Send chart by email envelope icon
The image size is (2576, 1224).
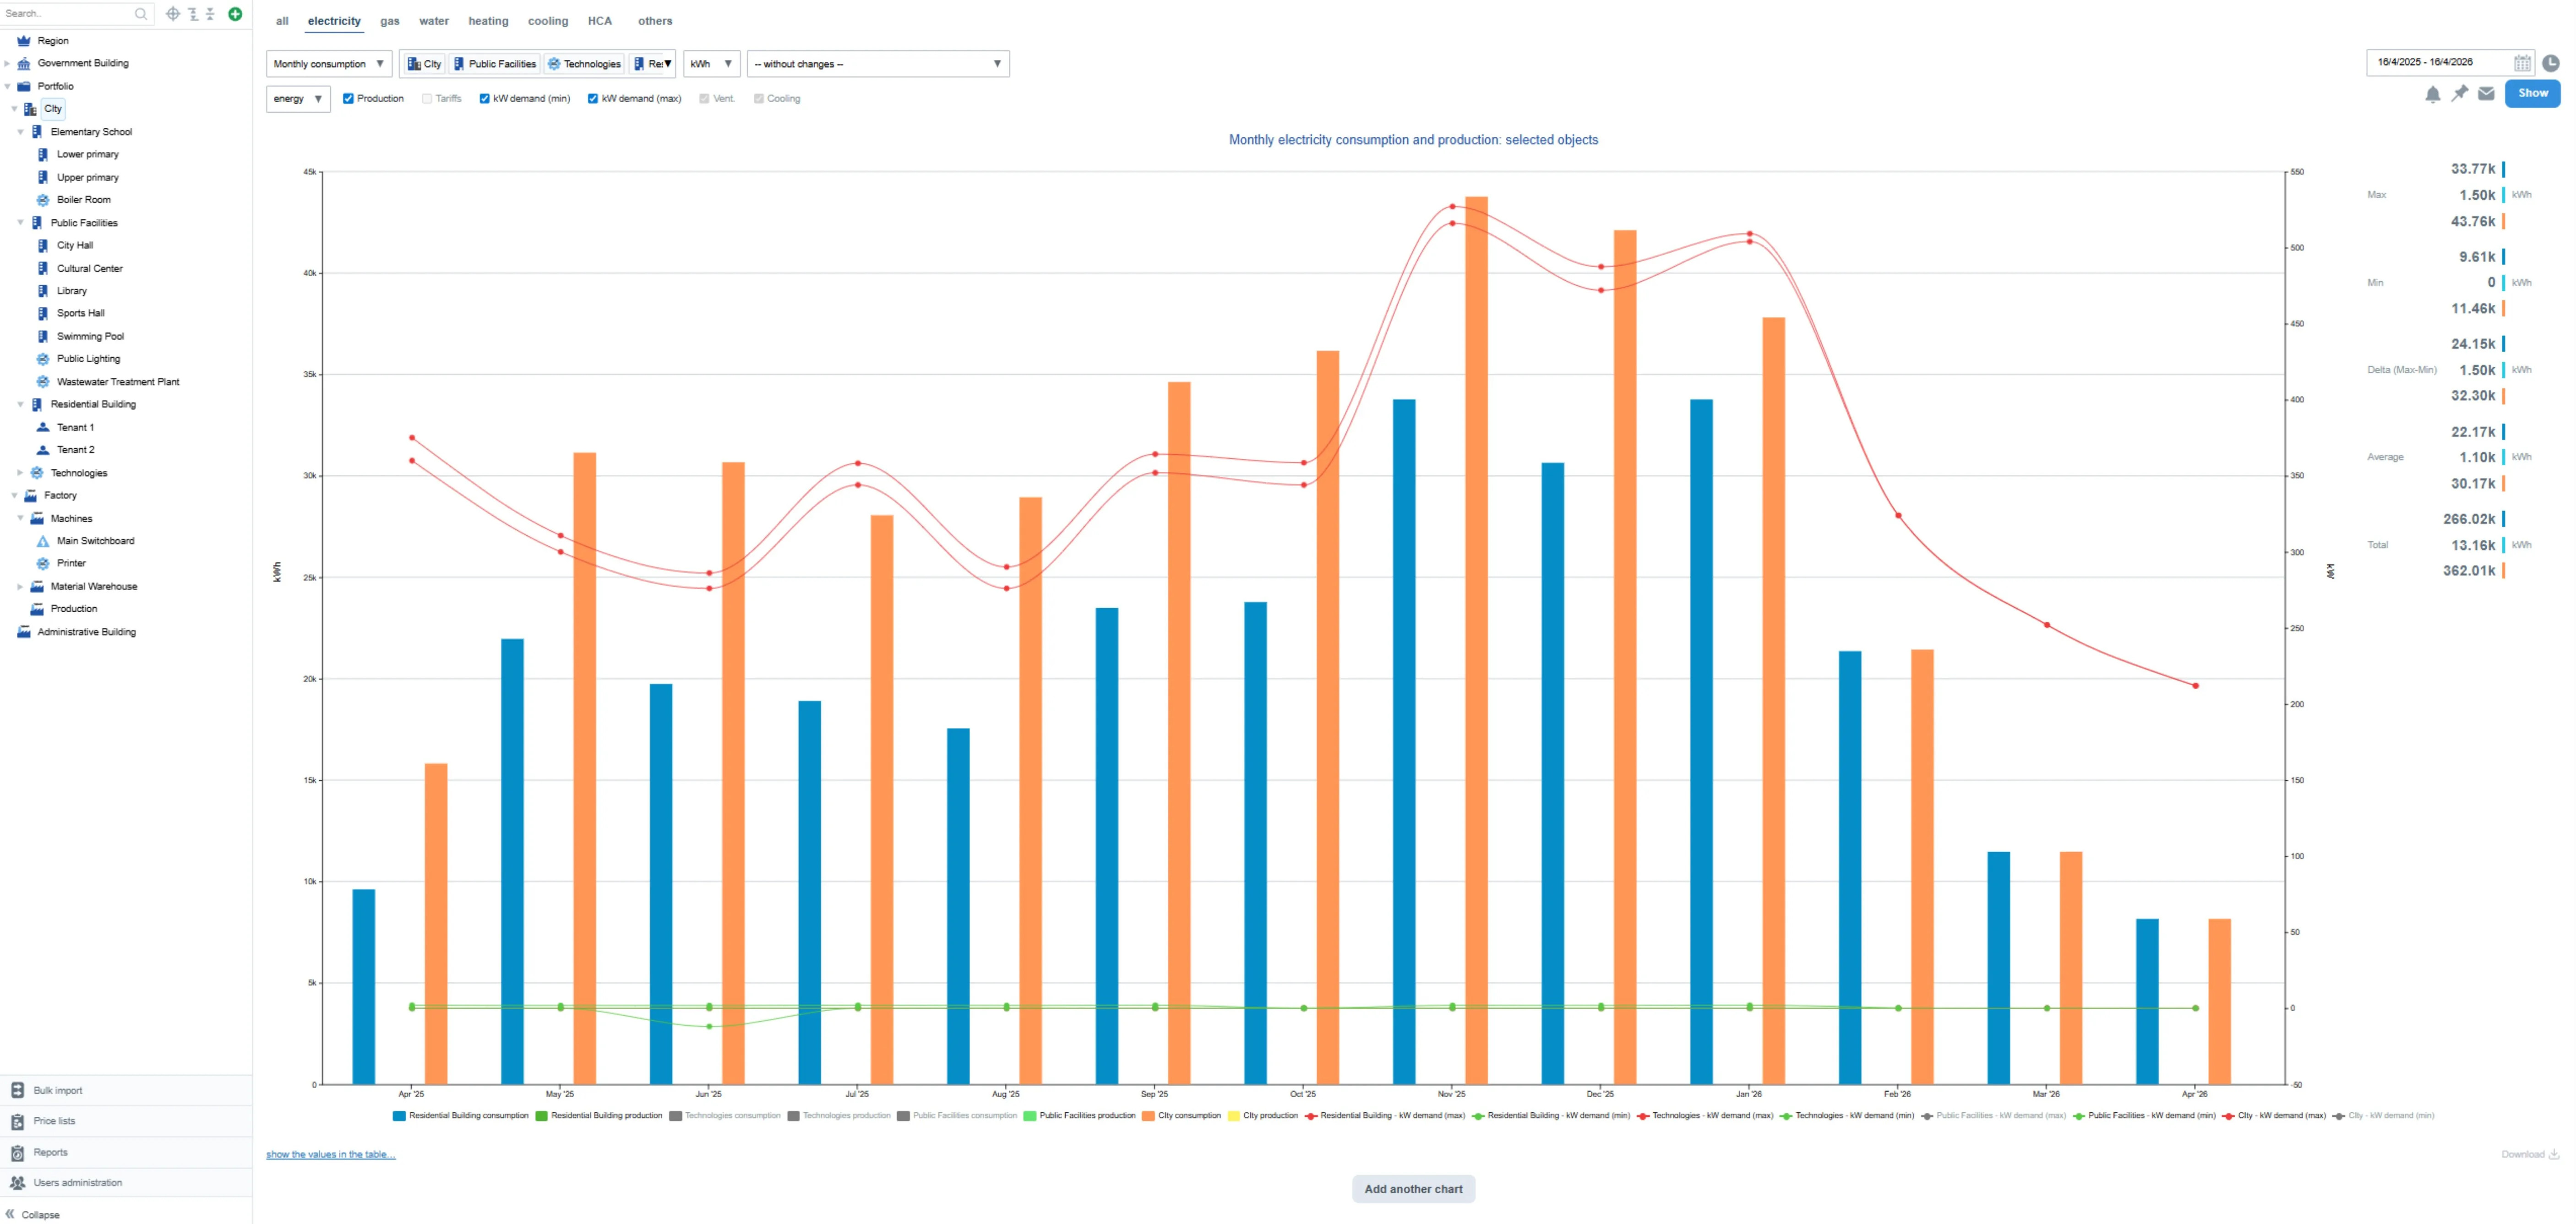coord(2486,94)
